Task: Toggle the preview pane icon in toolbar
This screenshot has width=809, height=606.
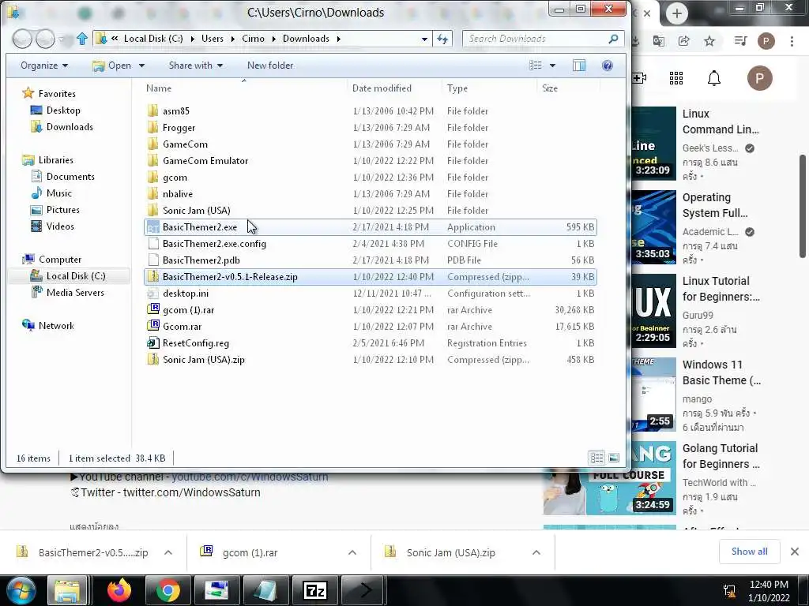Action: tap(579, 65)
